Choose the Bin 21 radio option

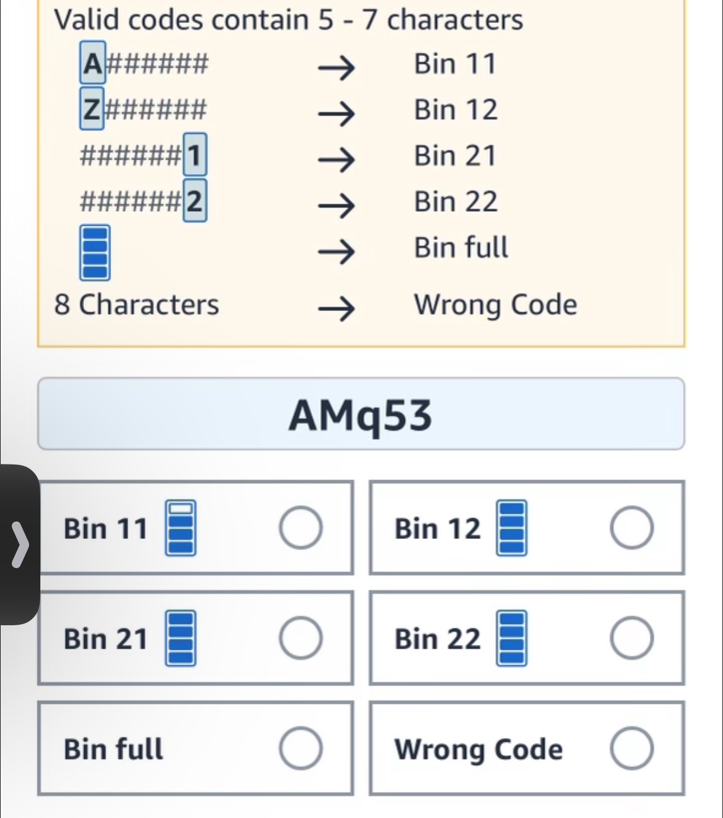tap(301, 638)
